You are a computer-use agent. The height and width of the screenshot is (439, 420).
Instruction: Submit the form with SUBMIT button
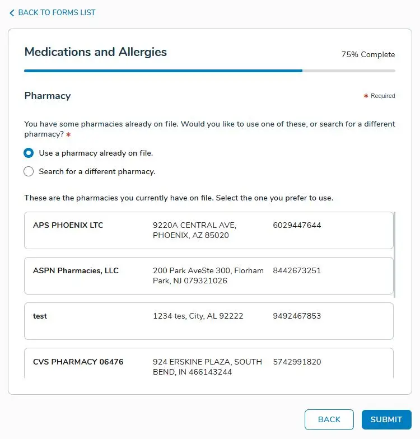click(386, 419)
